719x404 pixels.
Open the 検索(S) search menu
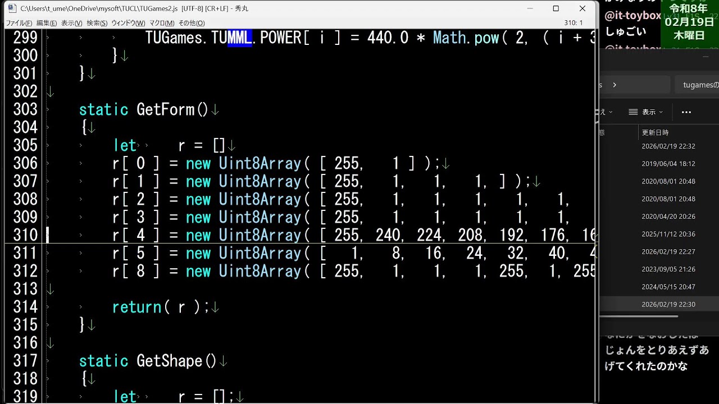click(97, 23)
